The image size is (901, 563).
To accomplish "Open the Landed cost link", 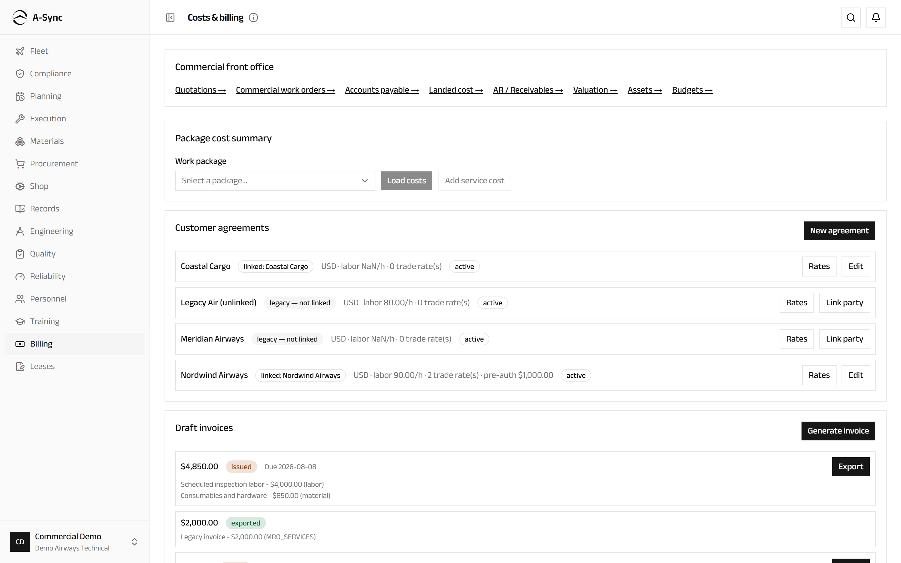I will (456, 90).
